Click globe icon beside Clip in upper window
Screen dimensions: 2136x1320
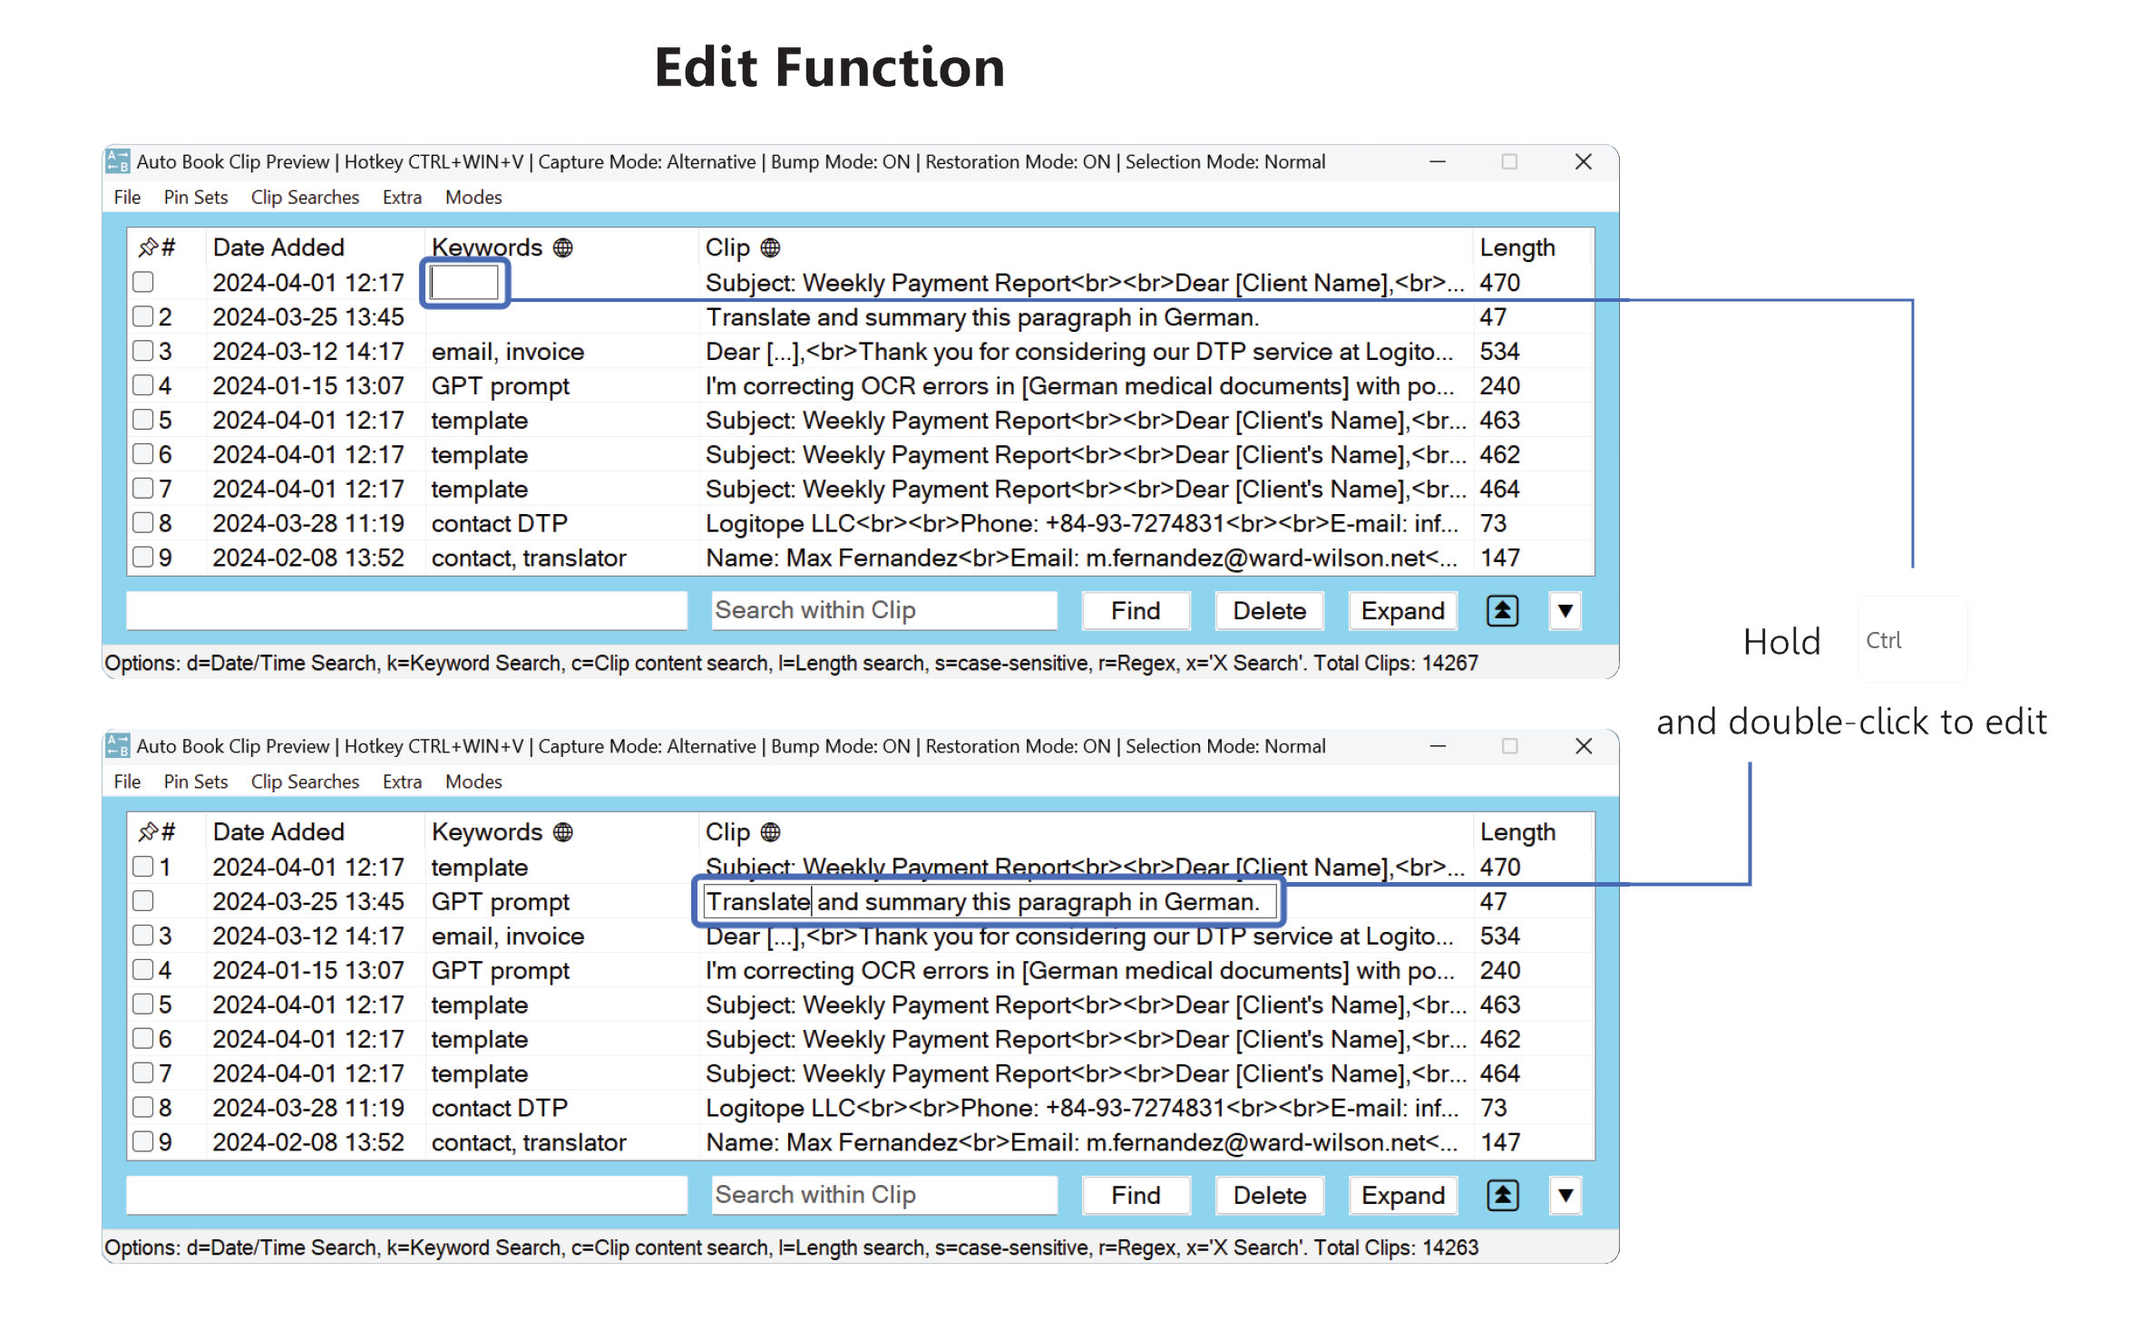770,247
